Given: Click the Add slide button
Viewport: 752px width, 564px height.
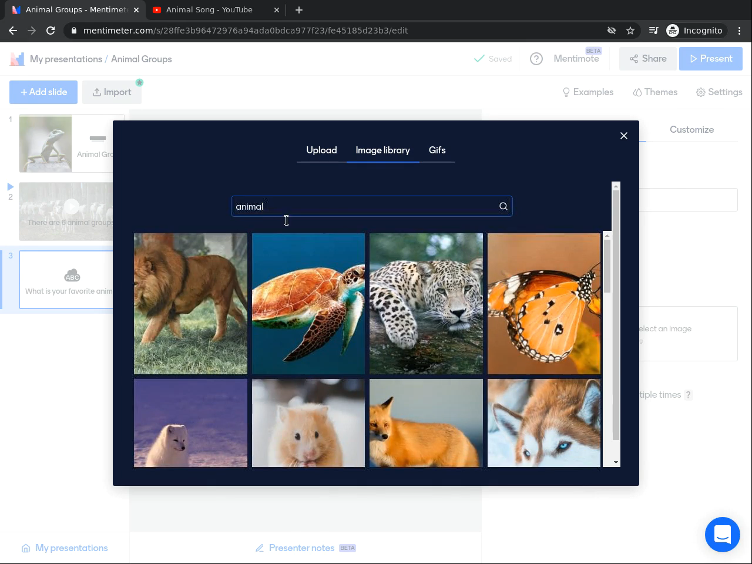Looking at the screenshot, I should (43, 92).
